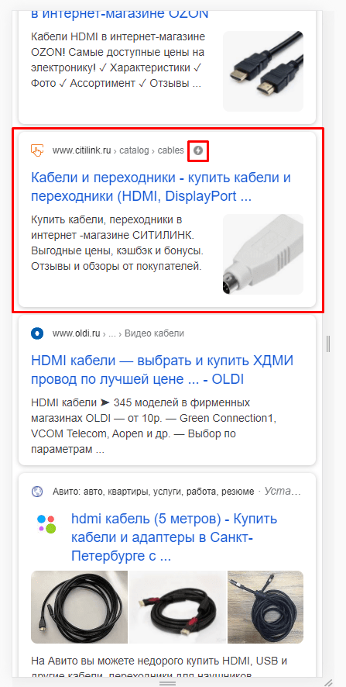Click the AMP lightning icon next to cables
This screenshot has height=687, width=346.
[x=198, y=150]
